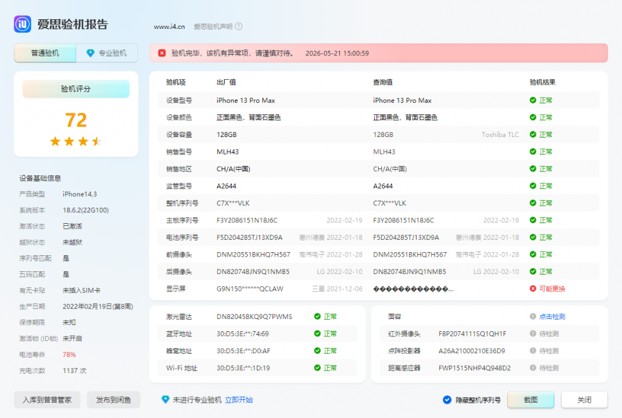Viewport: 622px width, 418px height.
Task: Click the 发布到闲鱼 button
Action: (x=113, y=400)
